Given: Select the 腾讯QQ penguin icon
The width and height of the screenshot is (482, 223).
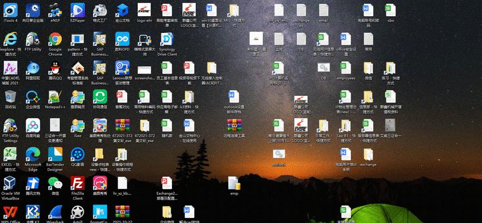Looking at the screenshot, I should click(x=55, y=68).
